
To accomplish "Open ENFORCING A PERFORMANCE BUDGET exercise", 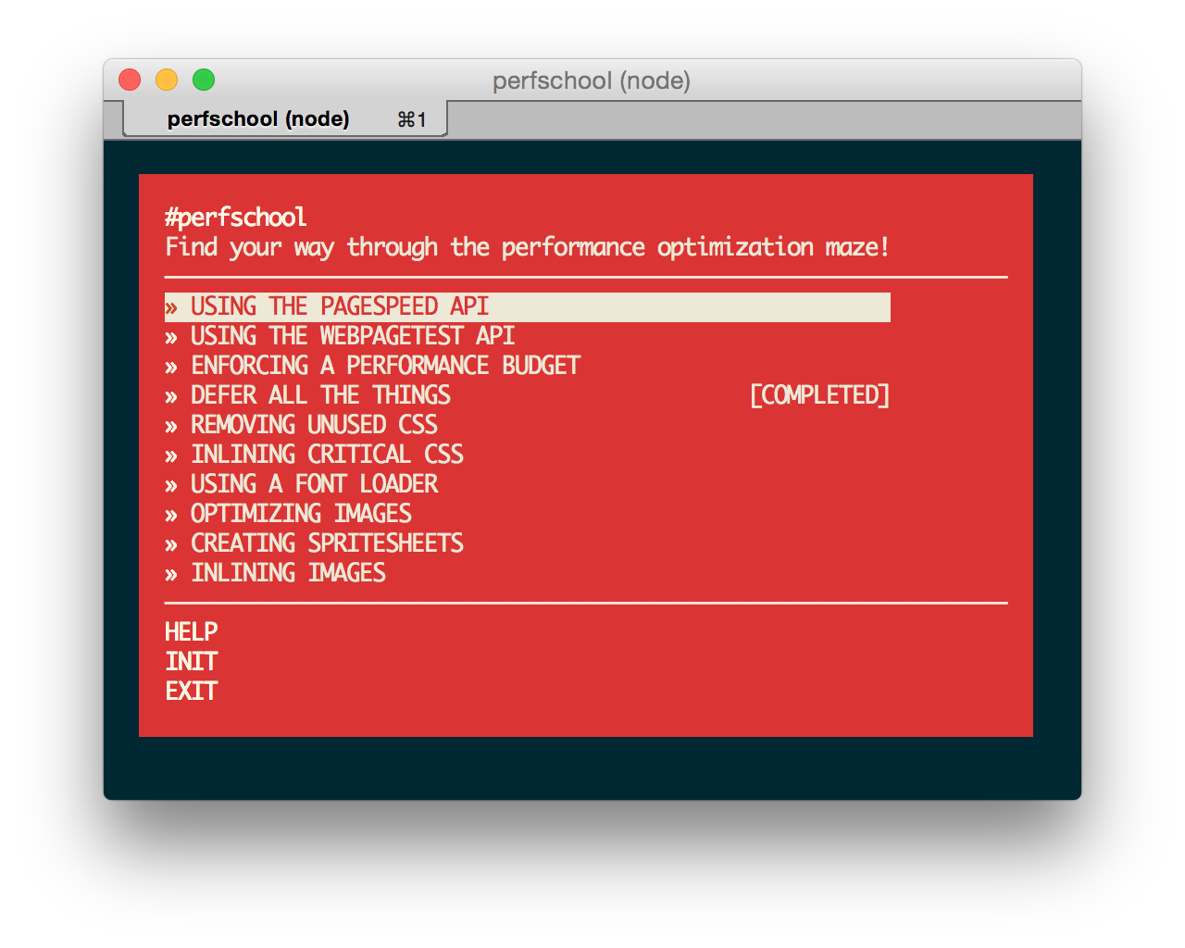I will [527, 366].
